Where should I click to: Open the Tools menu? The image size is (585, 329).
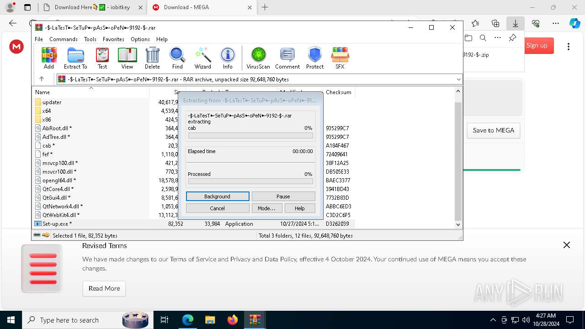(x=90, y=39)
